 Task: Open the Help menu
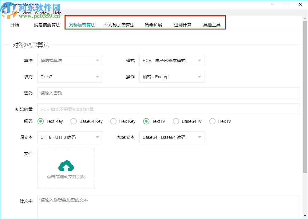[57, 13]
